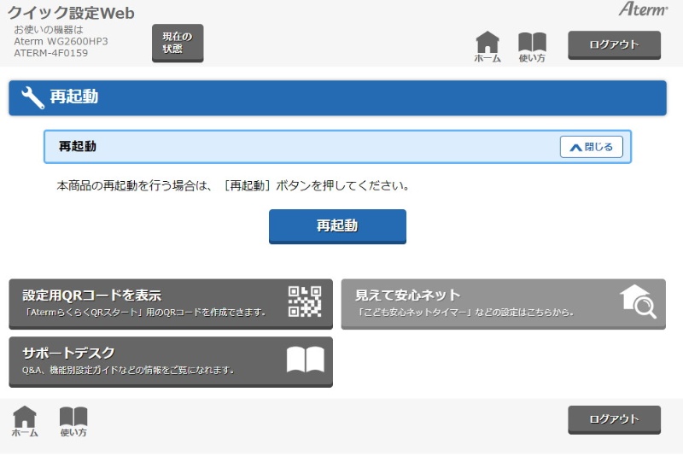
Task: Click the クイック設定Web page title
Action: click(71, 13)
